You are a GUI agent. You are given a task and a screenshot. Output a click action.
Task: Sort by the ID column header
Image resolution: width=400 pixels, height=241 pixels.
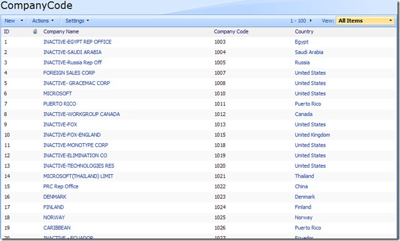pos(7,32)
